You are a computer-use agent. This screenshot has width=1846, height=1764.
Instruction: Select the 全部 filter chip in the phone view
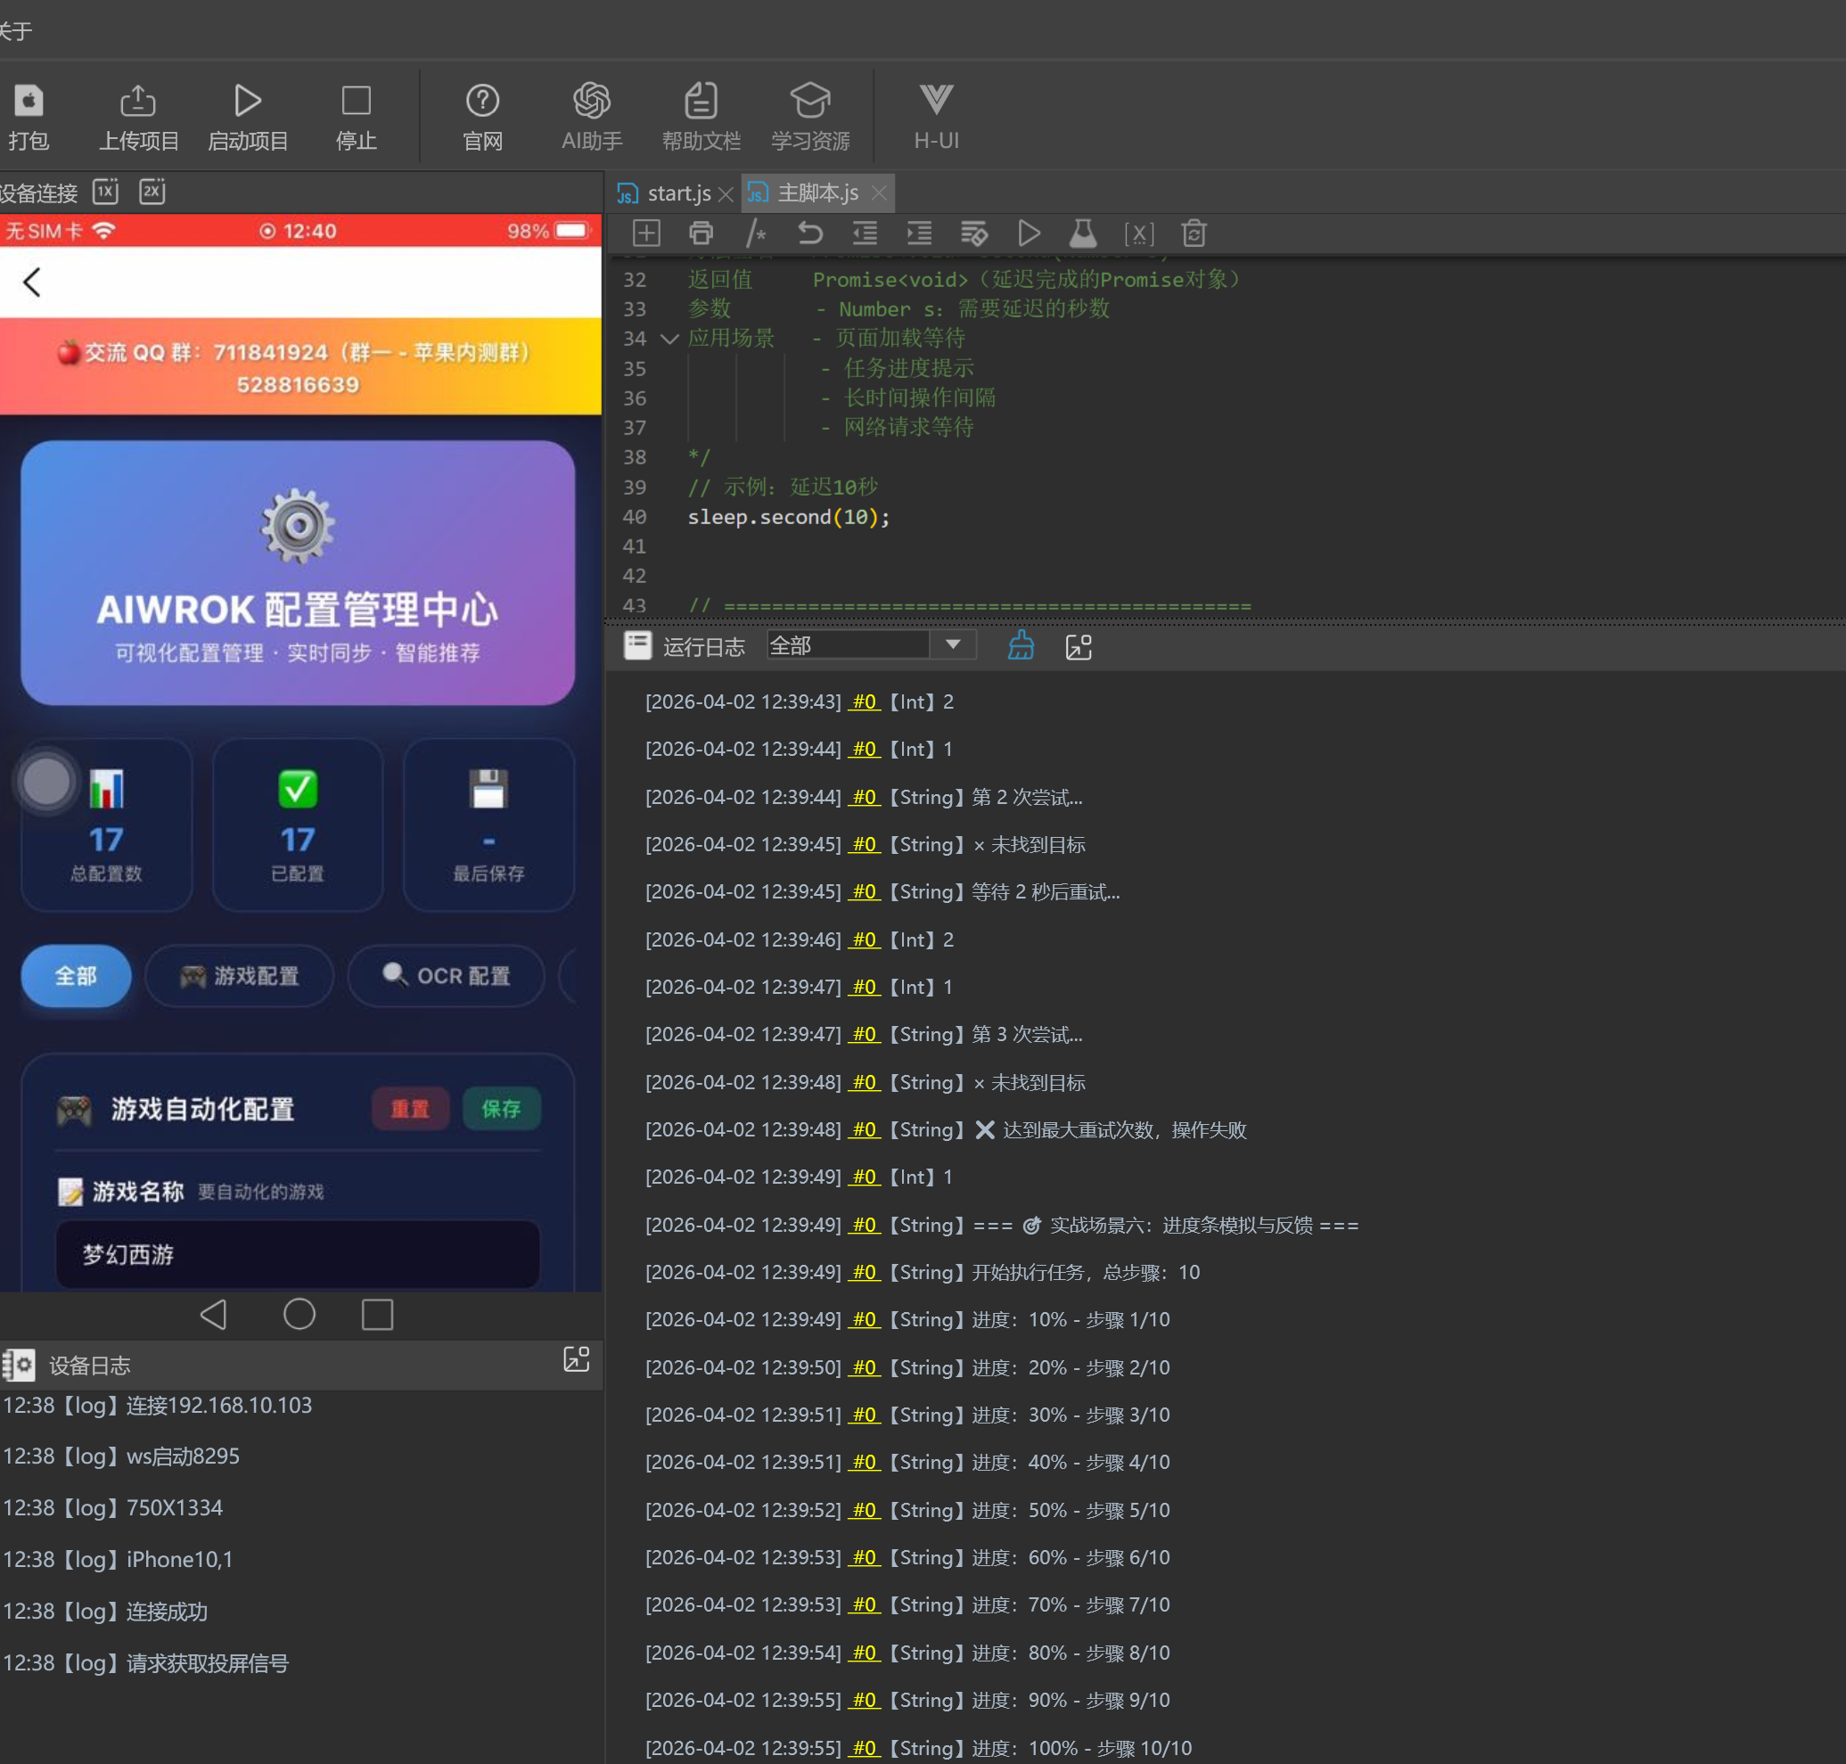click(75, 975)
